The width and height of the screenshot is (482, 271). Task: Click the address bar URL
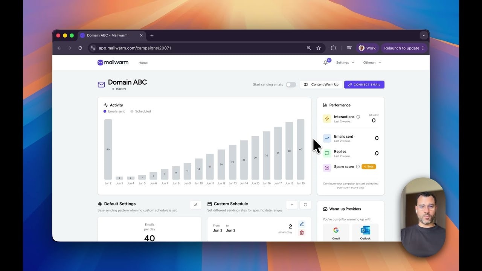point(135,48)
